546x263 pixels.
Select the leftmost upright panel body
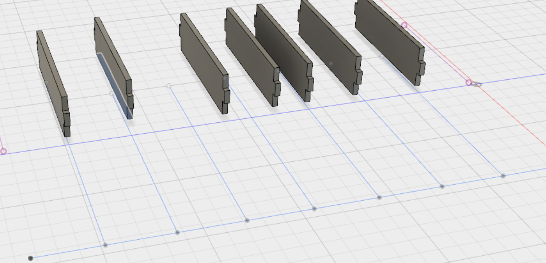pos(53,83)
